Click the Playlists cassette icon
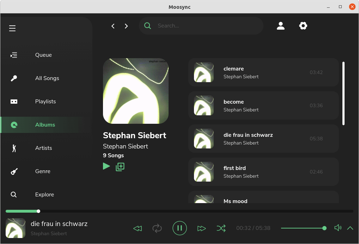Image resolution: width=359 pixels, height=244 pixels. click(14, 102)
